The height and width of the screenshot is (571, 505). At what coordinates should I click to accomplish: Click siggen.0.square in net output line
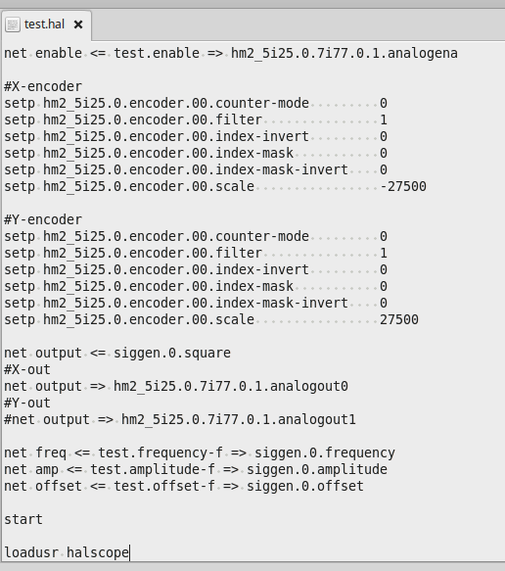[x=172, y=354]
